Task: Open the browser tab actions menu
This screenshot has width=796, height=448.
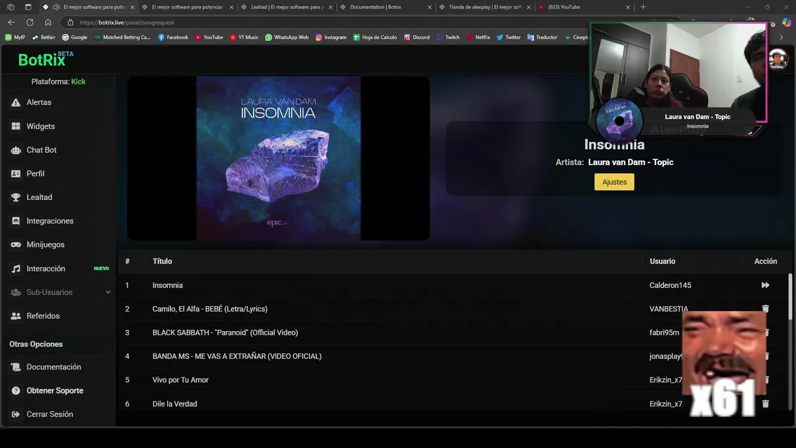Action: [x=28, y=7]
